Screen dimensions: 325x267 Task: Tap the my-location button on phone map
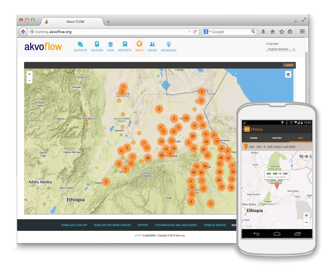(x=306, y=156)
